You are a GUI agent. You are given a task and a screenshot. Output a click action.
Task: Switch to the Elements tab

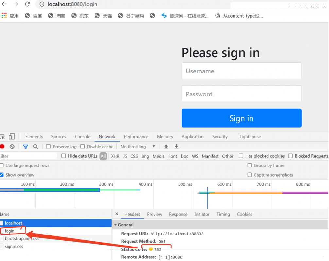point(34,137)
